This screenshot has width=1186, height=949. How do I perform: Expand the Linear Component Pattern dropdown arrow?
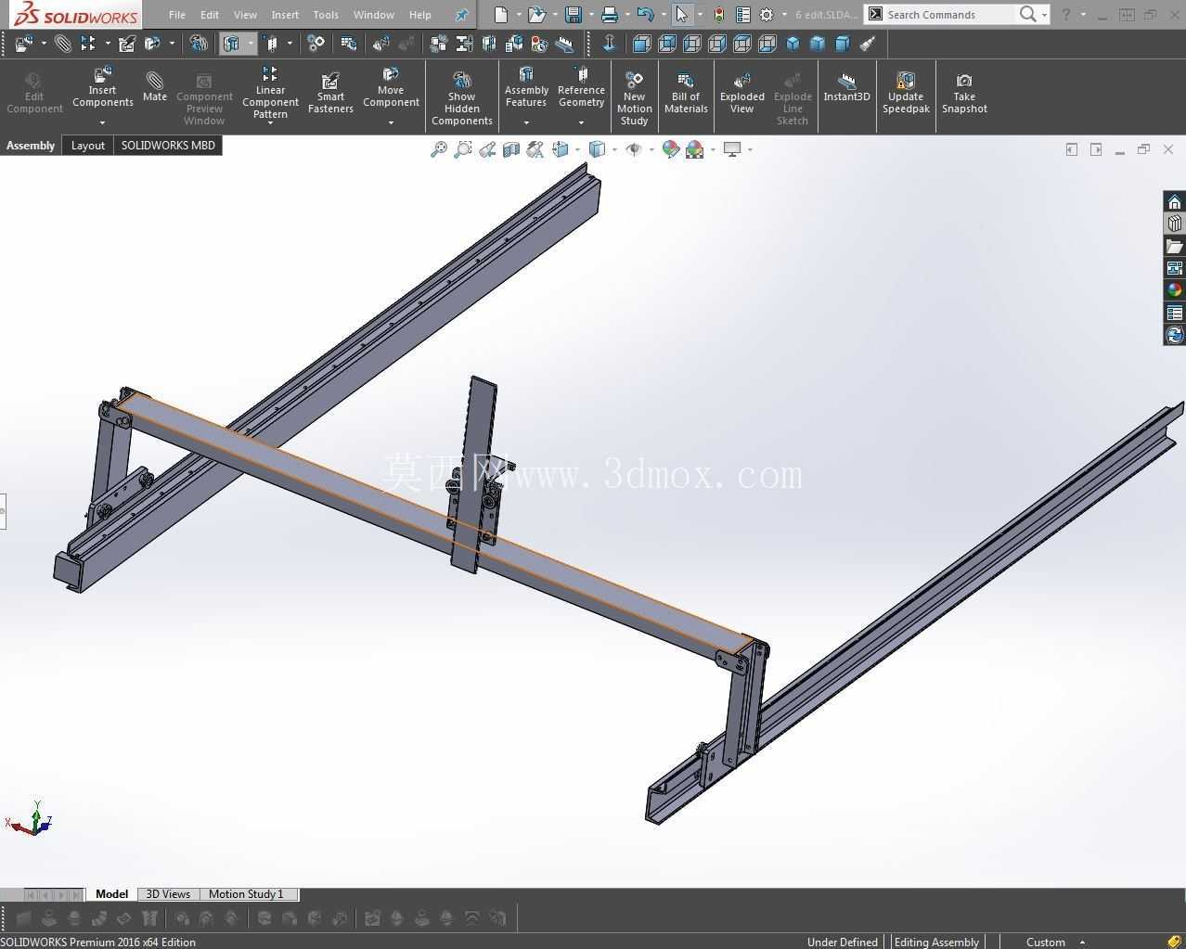(270, 123)
